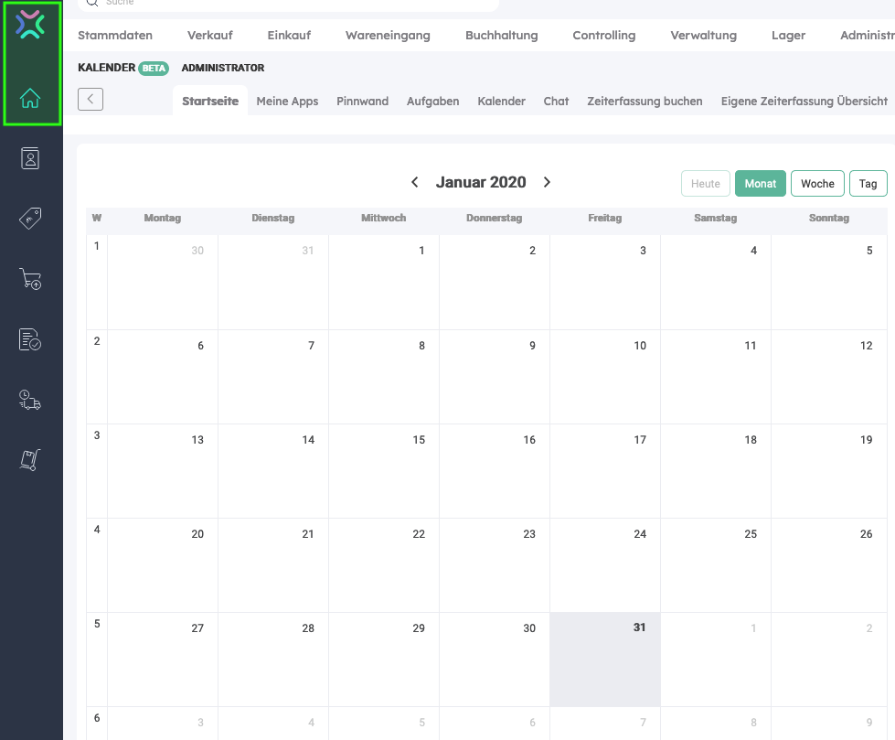Open the delivery truck sidebar icon
Screen dimensions: 895x740
coord(30,400)
